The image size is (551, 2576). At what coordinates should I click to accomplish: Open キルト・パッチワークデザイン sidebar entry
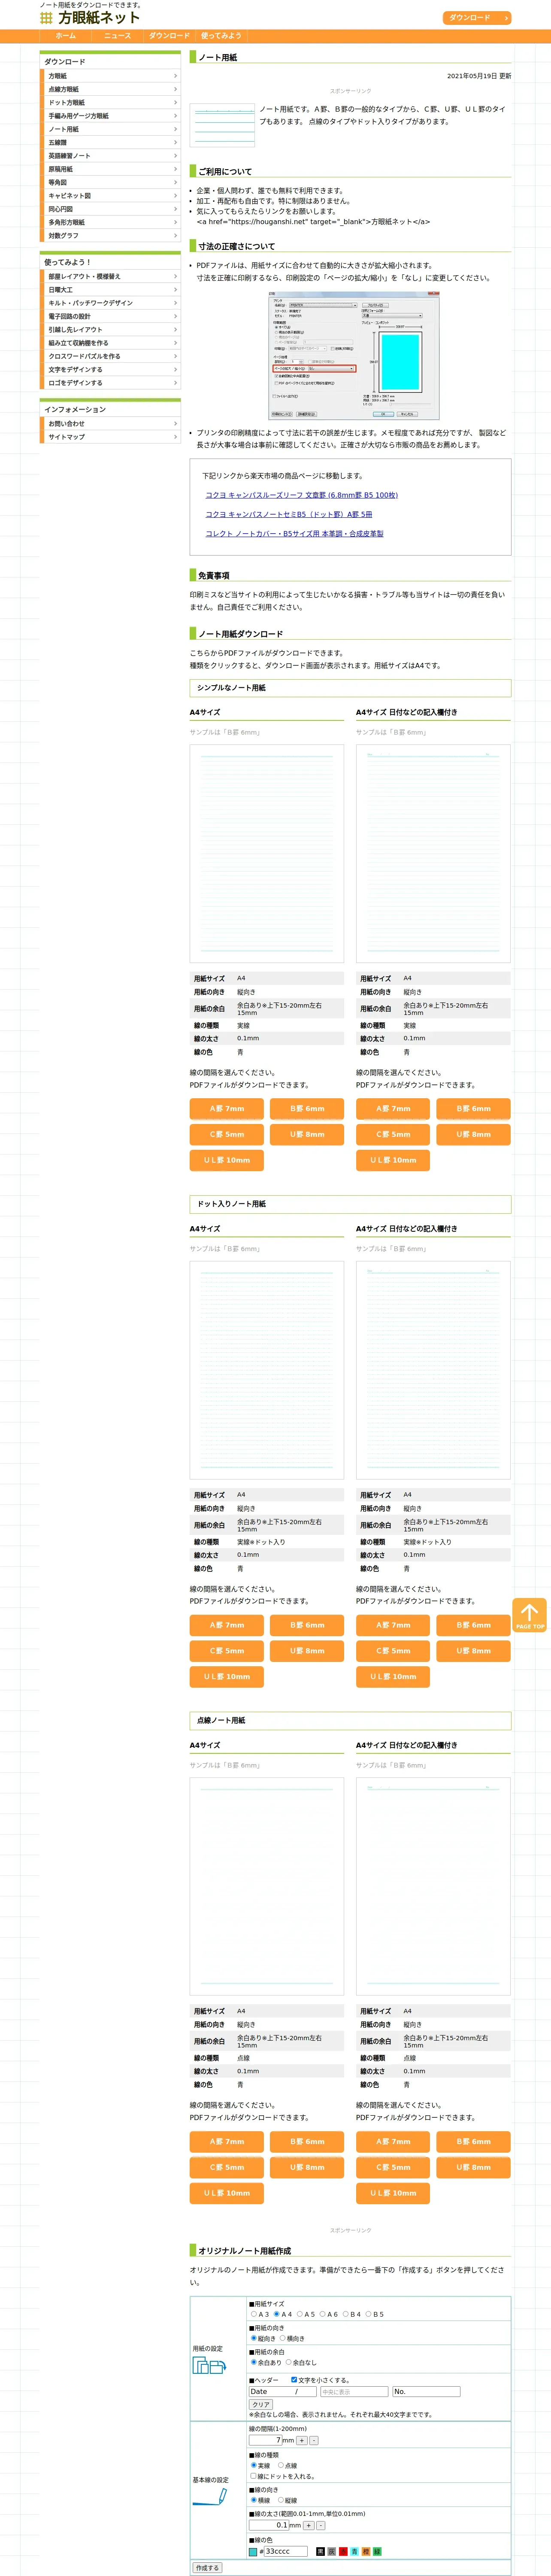coord(110,303)
